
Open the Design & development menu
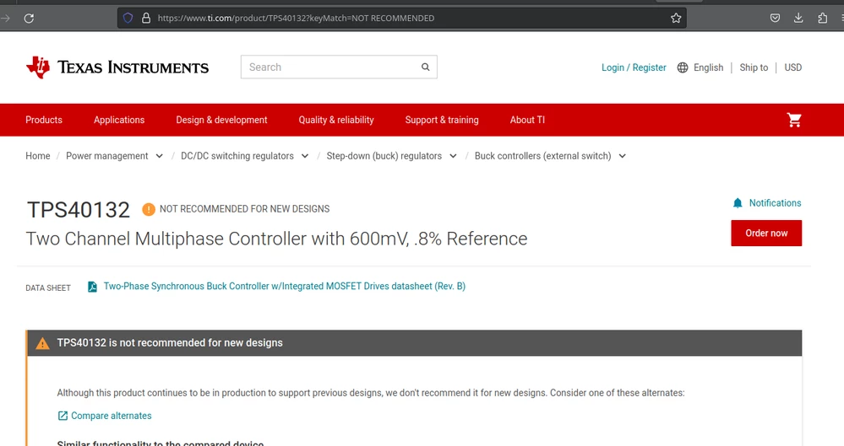221,120
